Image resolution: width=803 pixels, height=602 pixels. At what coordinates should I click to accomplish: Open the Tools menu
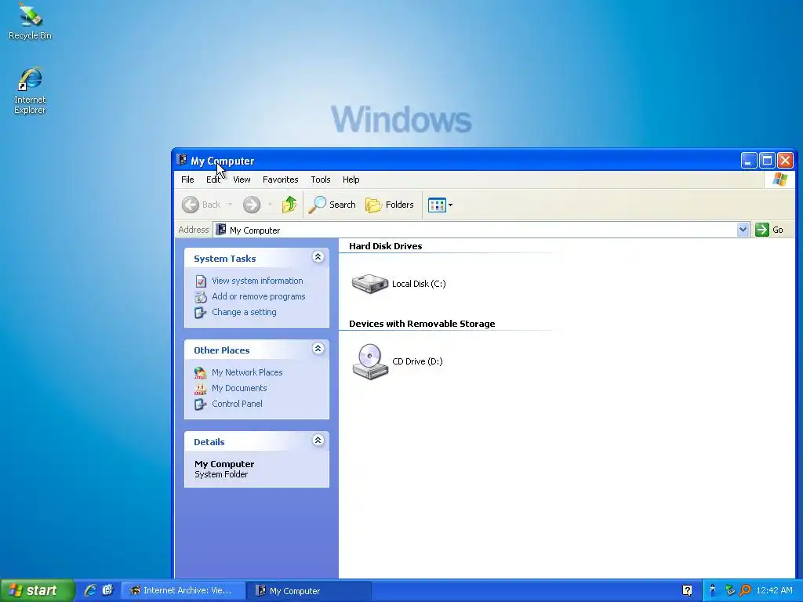click(x=321, y=180)
